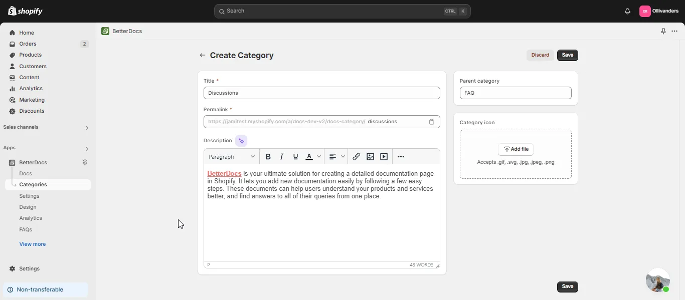Insert media video in editor
The image size is (685, 300).
click(x=384, y=157)
